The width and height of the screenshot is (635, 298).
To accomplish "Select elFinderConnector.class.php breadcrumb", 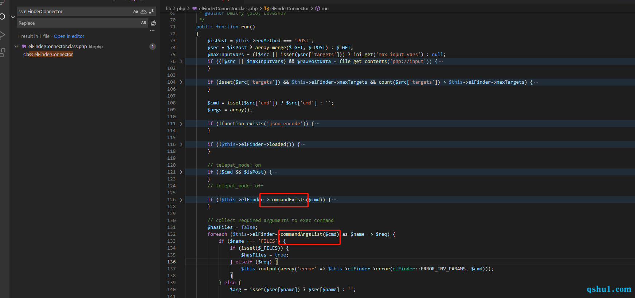I will click(228, 8).
